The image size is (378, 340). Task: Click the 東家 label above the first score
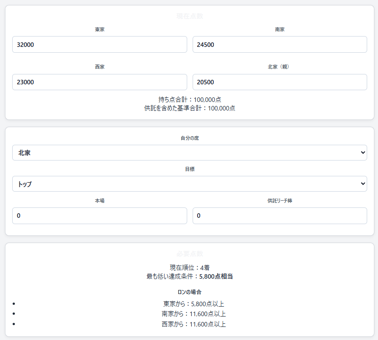100,29
